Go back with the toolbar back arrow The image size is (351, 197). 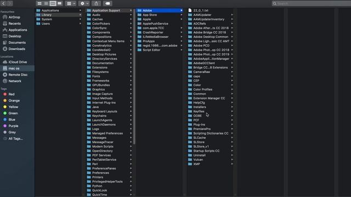click(x=4, y=3)
